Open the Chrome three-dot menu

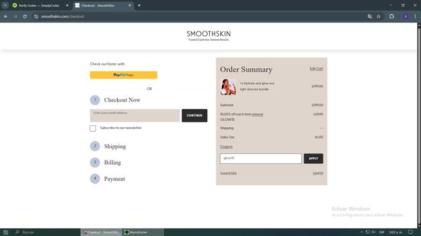[415, 16]
